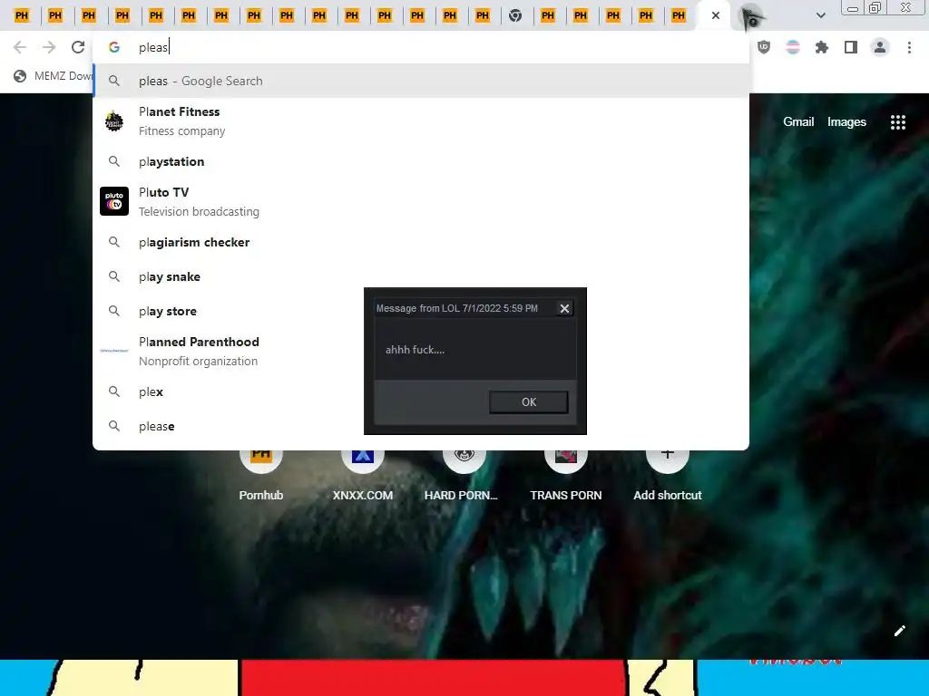
Task: Select the "playstation" suggestion
Action: pos(421,161)
